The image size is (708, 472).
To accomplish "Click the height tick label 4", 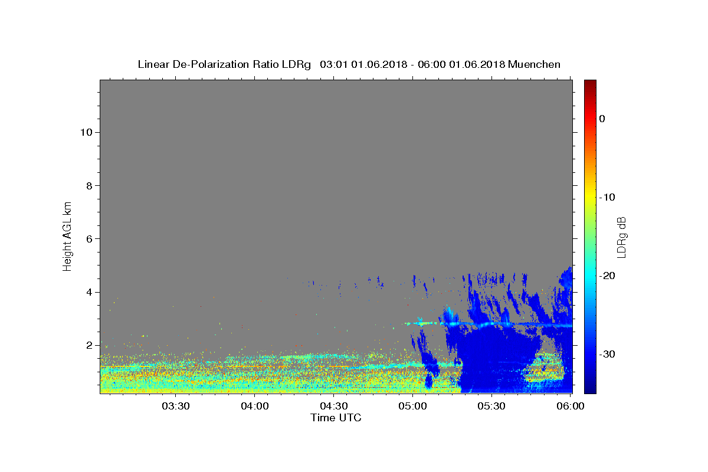I will click(x=88, y=292).
